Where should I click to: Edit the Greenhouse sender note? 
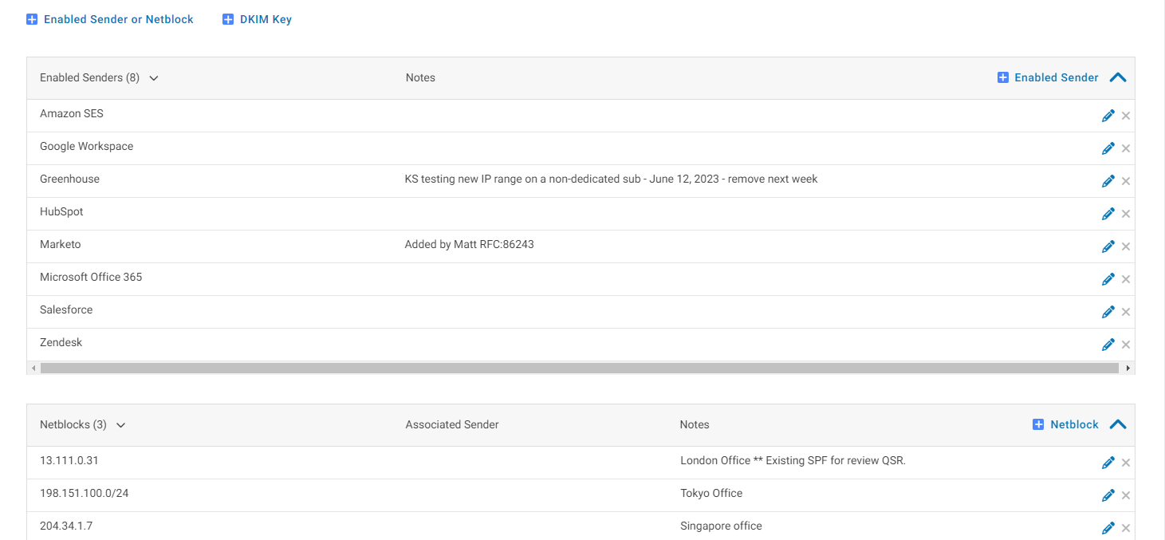tap(1108, 180)
